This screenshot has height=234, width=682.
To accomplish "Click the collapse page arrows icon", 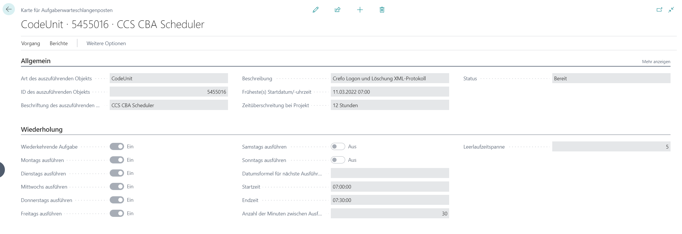I will coord(671,10).
